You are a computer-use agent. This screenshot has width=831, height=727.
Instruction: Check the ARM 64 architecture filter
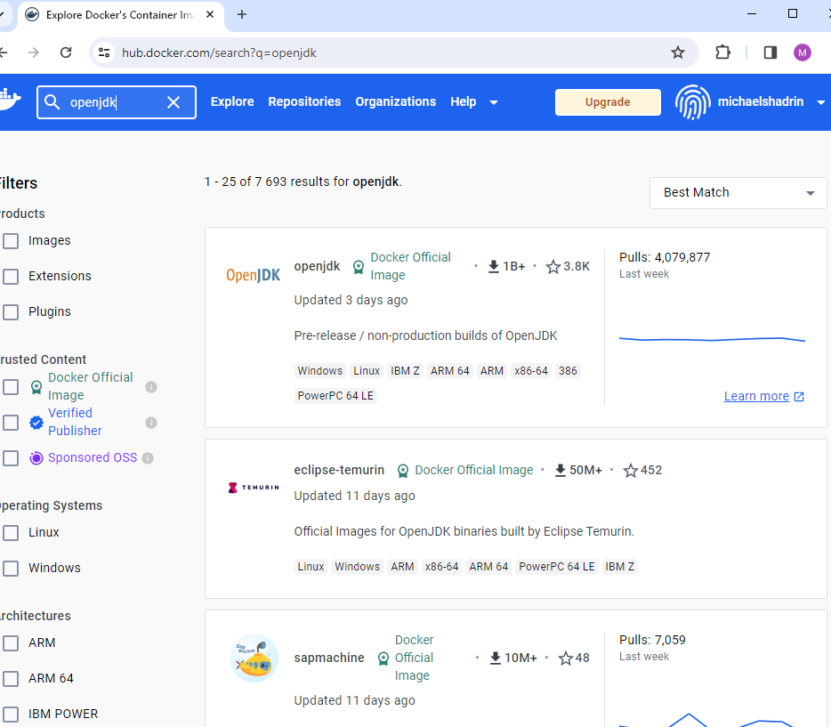point(11,678)
